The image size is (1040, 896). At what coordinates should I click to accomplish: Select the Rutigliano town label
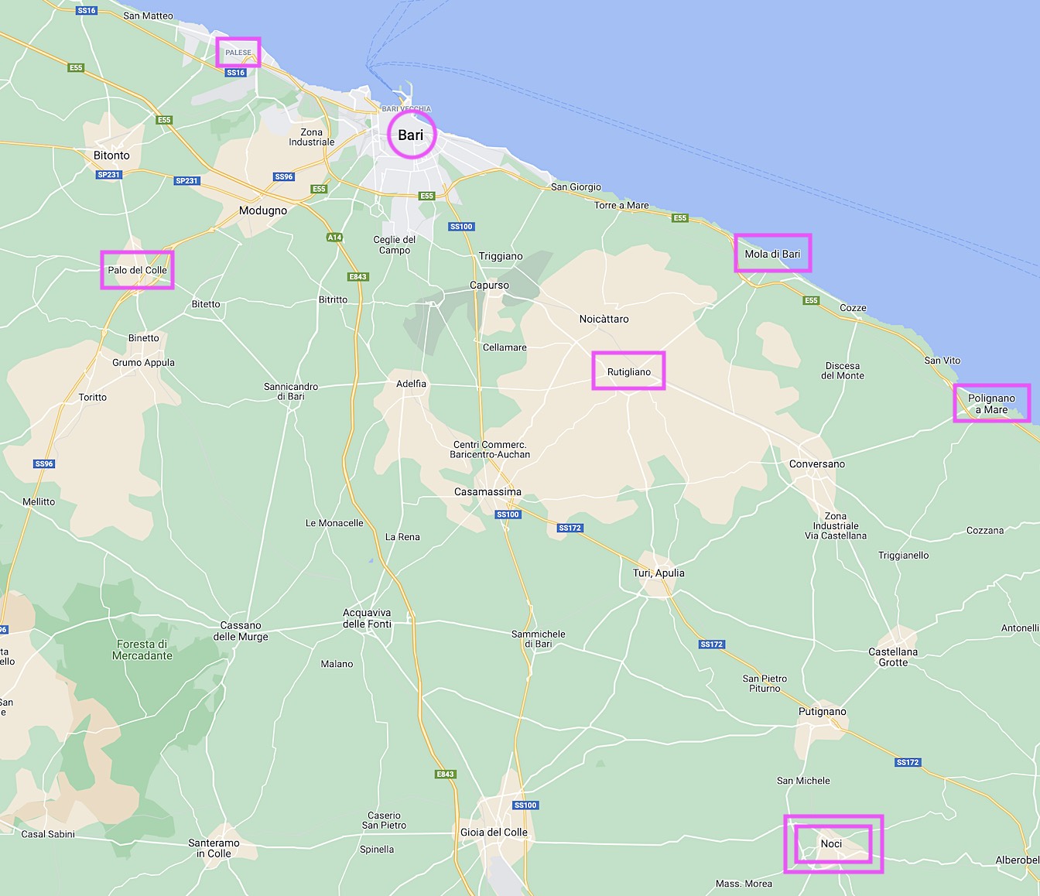(x=628, y=372)
